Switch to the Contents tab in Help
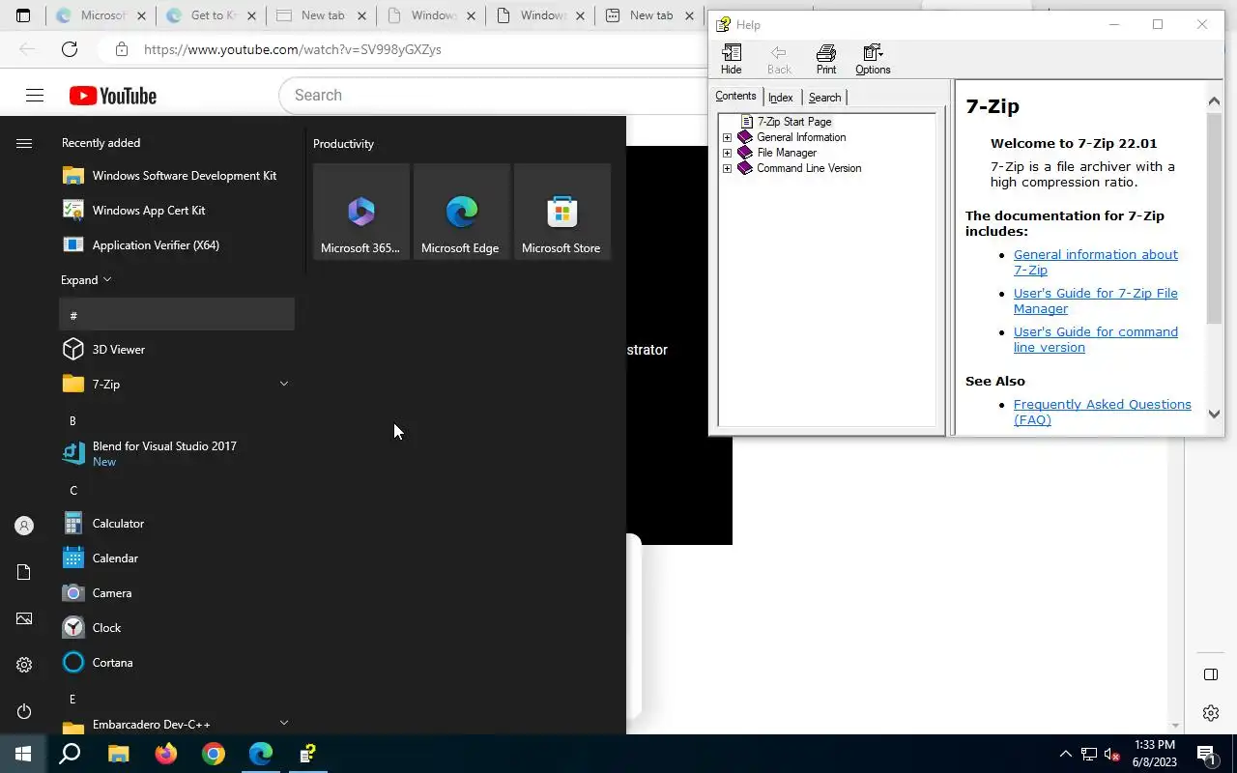Image resolution: width=1237 pixels, height=773 pixels. 735,96
